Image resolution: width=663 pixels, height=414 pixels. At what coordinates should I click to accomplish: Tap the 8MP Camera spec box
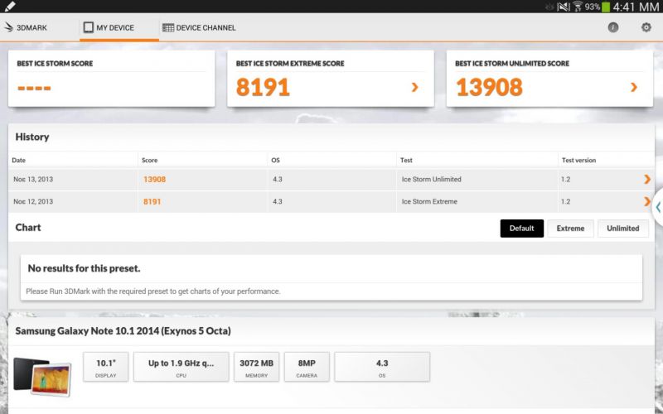tap(307, 367)
